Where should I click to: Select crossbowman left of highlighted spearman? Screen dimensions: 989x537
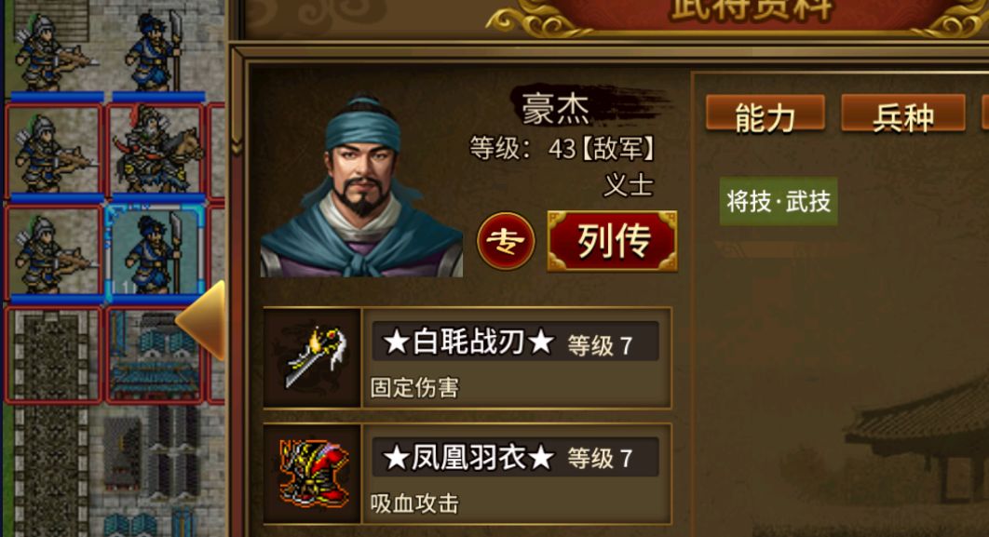click(53, 253)
